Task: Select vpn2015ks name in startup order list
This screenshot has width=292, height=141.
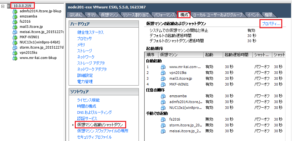Action: coord(178,73)
